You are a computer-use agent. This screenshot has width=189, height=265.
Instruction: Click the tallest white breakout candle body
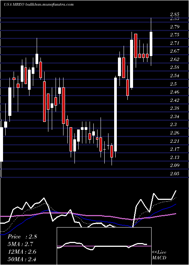[115, 115]
